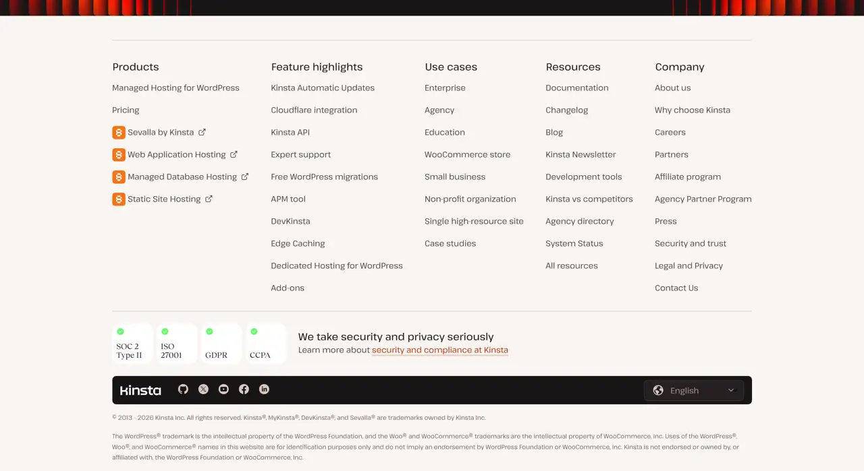
Task: Open Managed Hosting for WordPress link
Action: tap(175, 88)
